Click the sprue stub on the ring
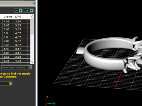The width and height of the screenshot is (142, 106). pos(80,51)
